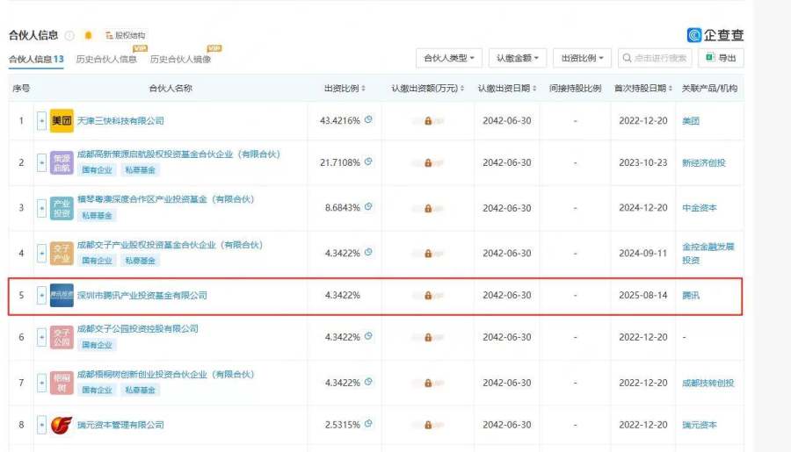
Task: Open the 瑞元资本 related institution link
Action: point(700,425)
